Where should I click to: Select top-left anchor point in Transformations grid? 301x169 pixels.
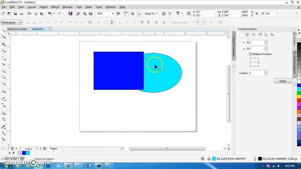[x=251, y=58]
